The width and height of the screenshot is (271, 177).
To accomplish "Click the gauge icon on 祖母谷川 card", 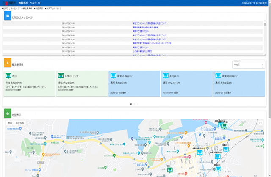I will tap(165, 76).
